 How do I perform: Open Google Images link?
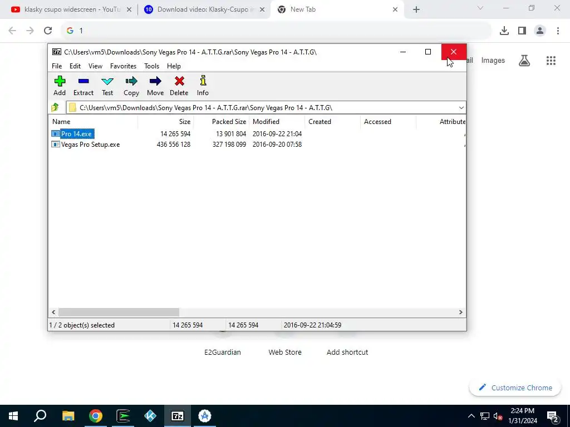coord(493,61)
